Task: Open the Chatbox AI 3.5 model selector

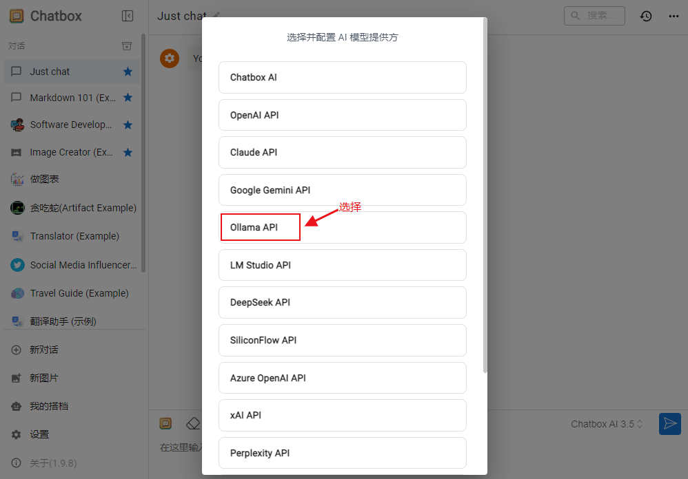Action: point(606,423)
